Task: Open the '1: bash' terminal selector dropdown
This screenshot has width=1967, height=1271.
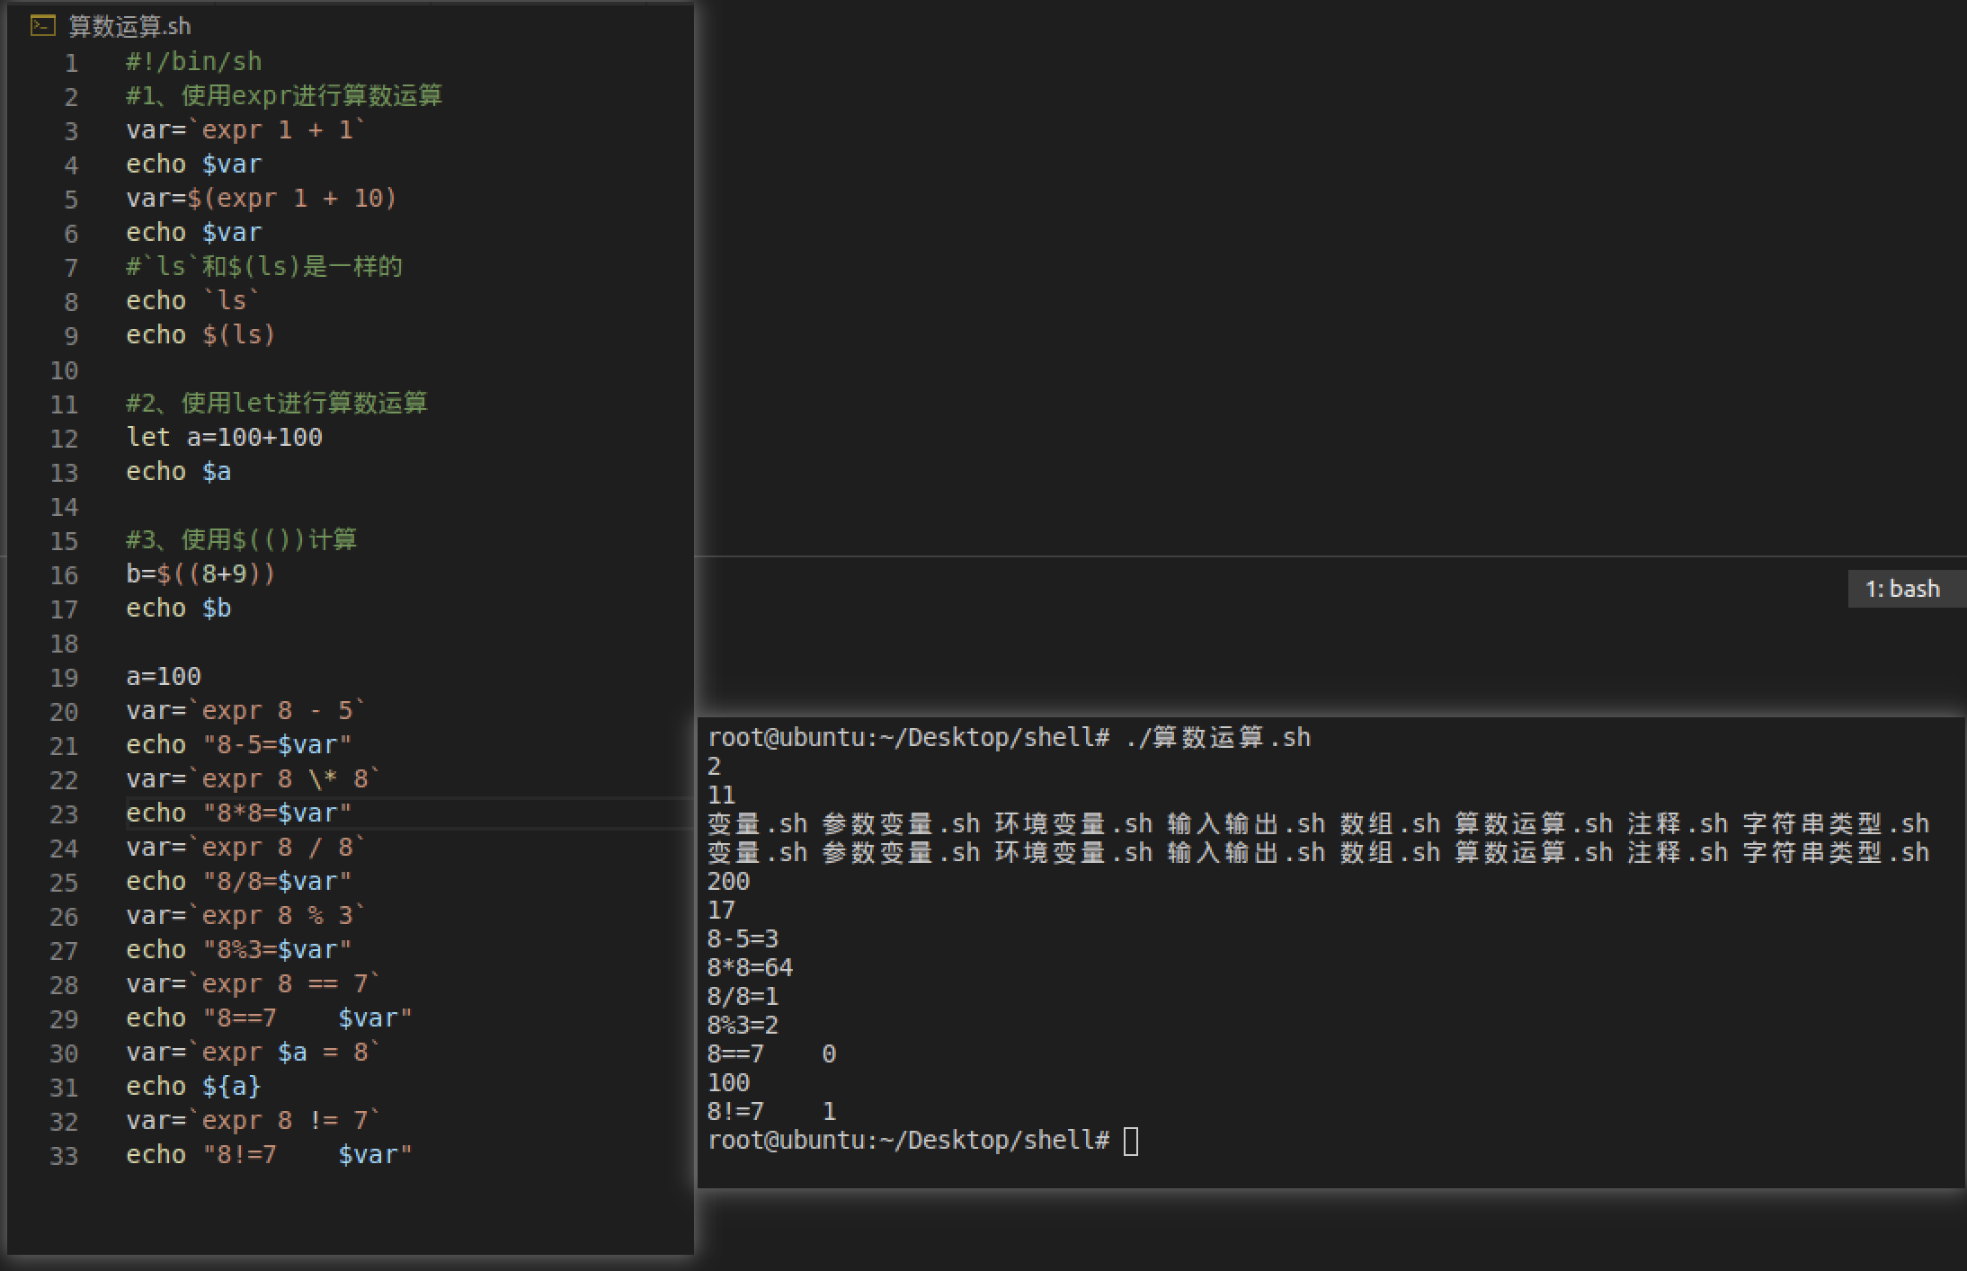Action: click(1902, 589)
